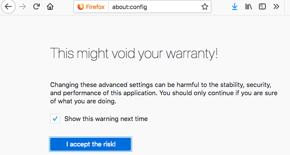Toggle the sidebar view
The width and height of the screenshot is (290, 155).
pos(262,6)
